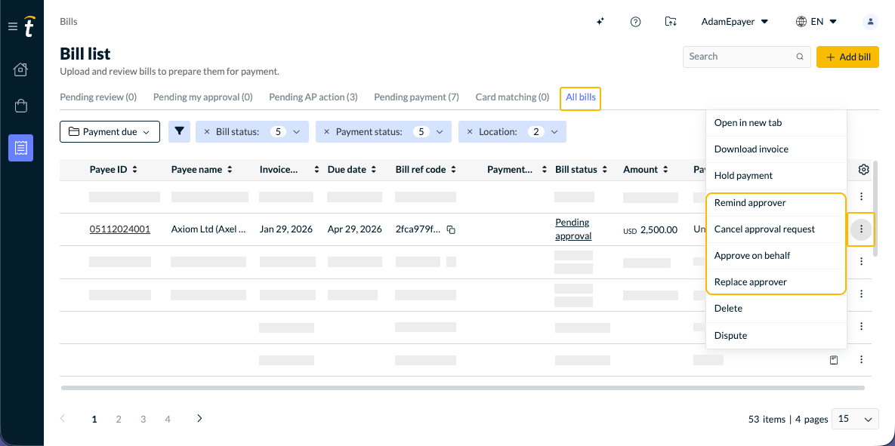The image size is (895, 446).
Task: Go to page 4
Action: [x=168, y=419]
